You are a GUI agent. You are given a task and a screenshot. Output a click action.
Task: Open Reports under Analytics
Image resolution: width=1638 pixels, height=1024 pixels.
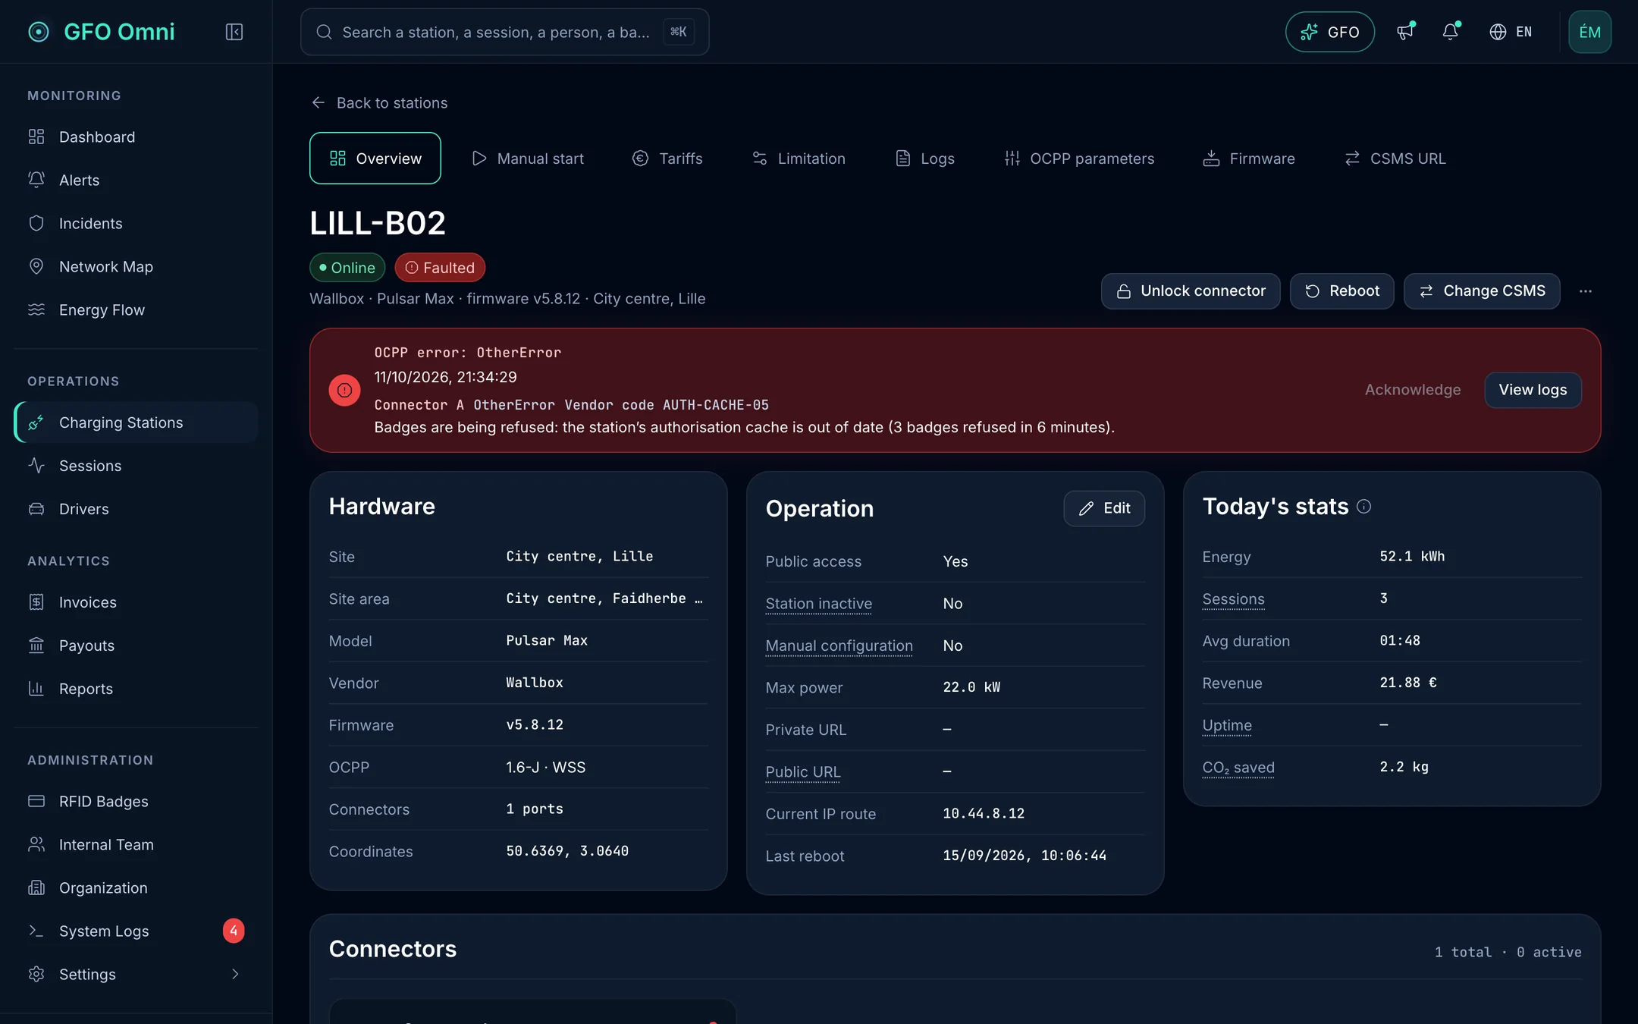[x=136, y=689]
